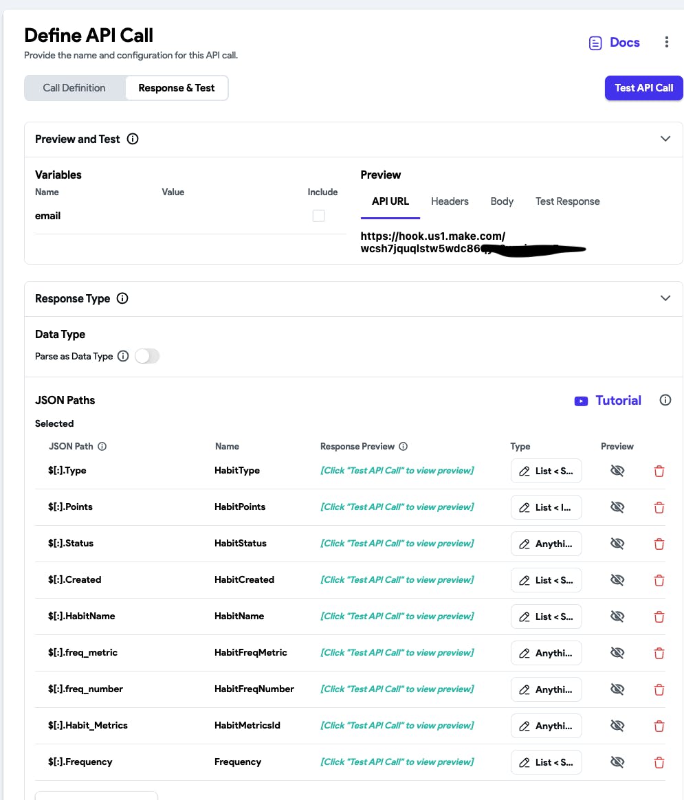The image size is (684, 800).
Task: Delete the HabitStatus JSON path row
Action: click(659, 544)
